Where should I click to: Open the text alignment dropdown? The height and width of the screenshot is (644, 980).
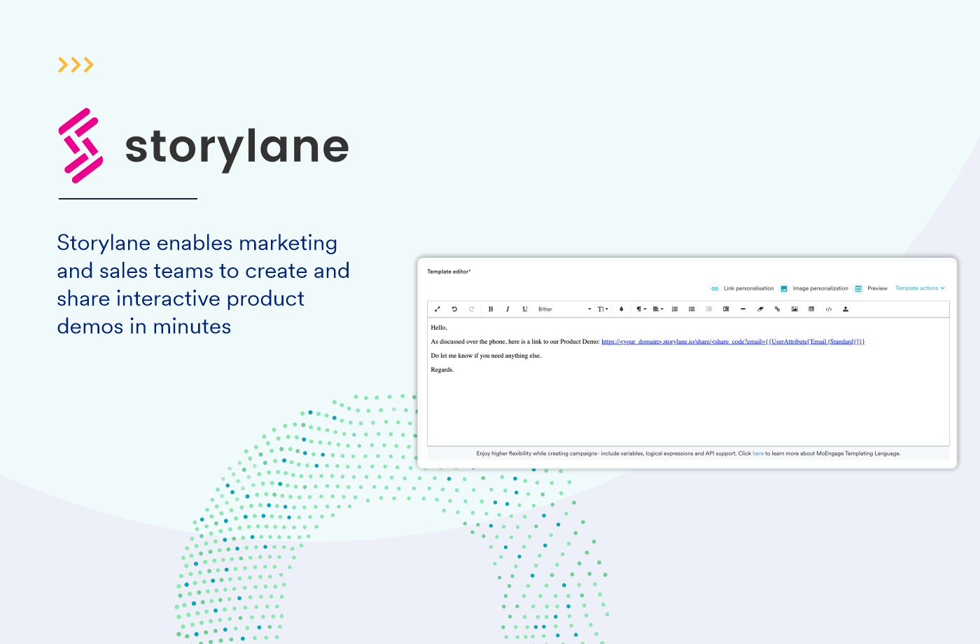658,309
